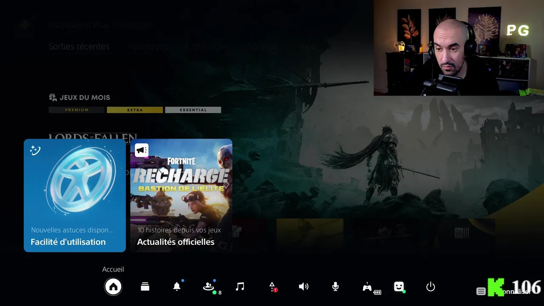Open the Music note icon
The image size is (544, 306).
pos(240,287)
